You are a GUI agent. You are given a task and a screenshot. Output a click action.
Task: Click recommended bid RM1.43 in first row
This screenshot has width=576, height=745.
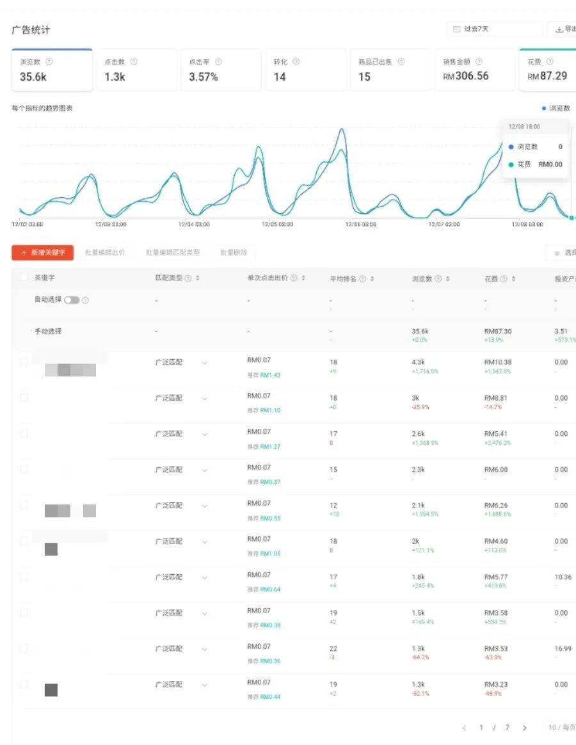[270, 375]
